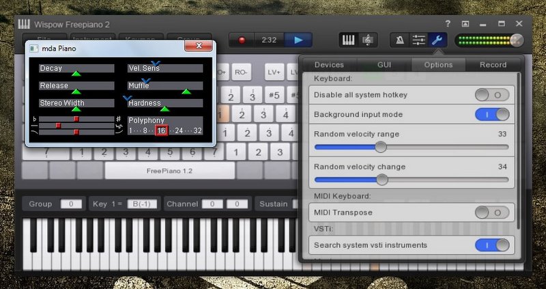
Task: Set Polyphony to 24
Action: (x=179, y=130)
